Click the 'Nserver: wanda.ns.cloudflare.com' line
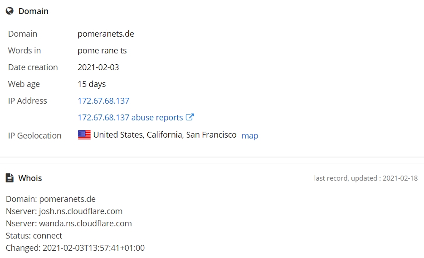The height and width of the screenshot is (258, 424). [x=68, y=224]
